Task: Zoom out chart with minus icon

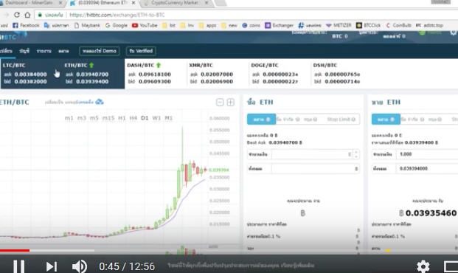Action: coord(220,102)
